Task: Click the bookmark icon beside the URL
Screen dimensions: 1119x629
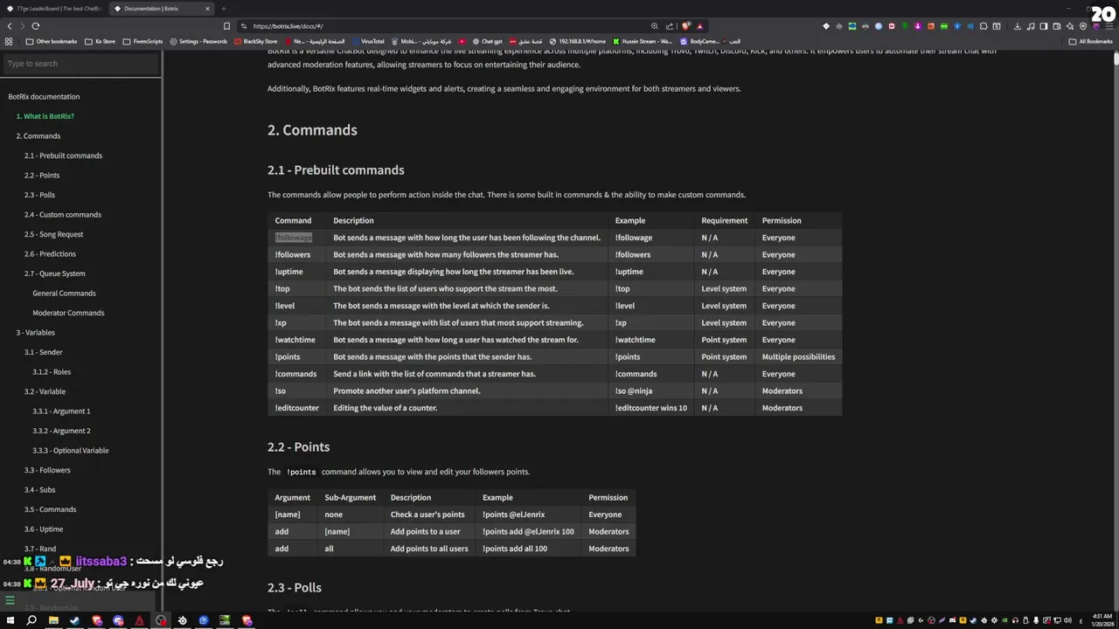Action: [x=227, y=26]
